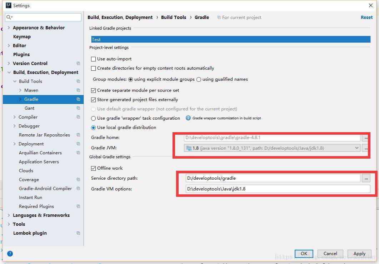Click the OK button

click(304, 253)
